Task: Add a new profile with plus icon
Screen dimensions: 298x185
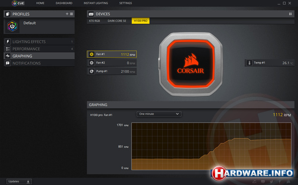Action: click(x=67, y=14)
